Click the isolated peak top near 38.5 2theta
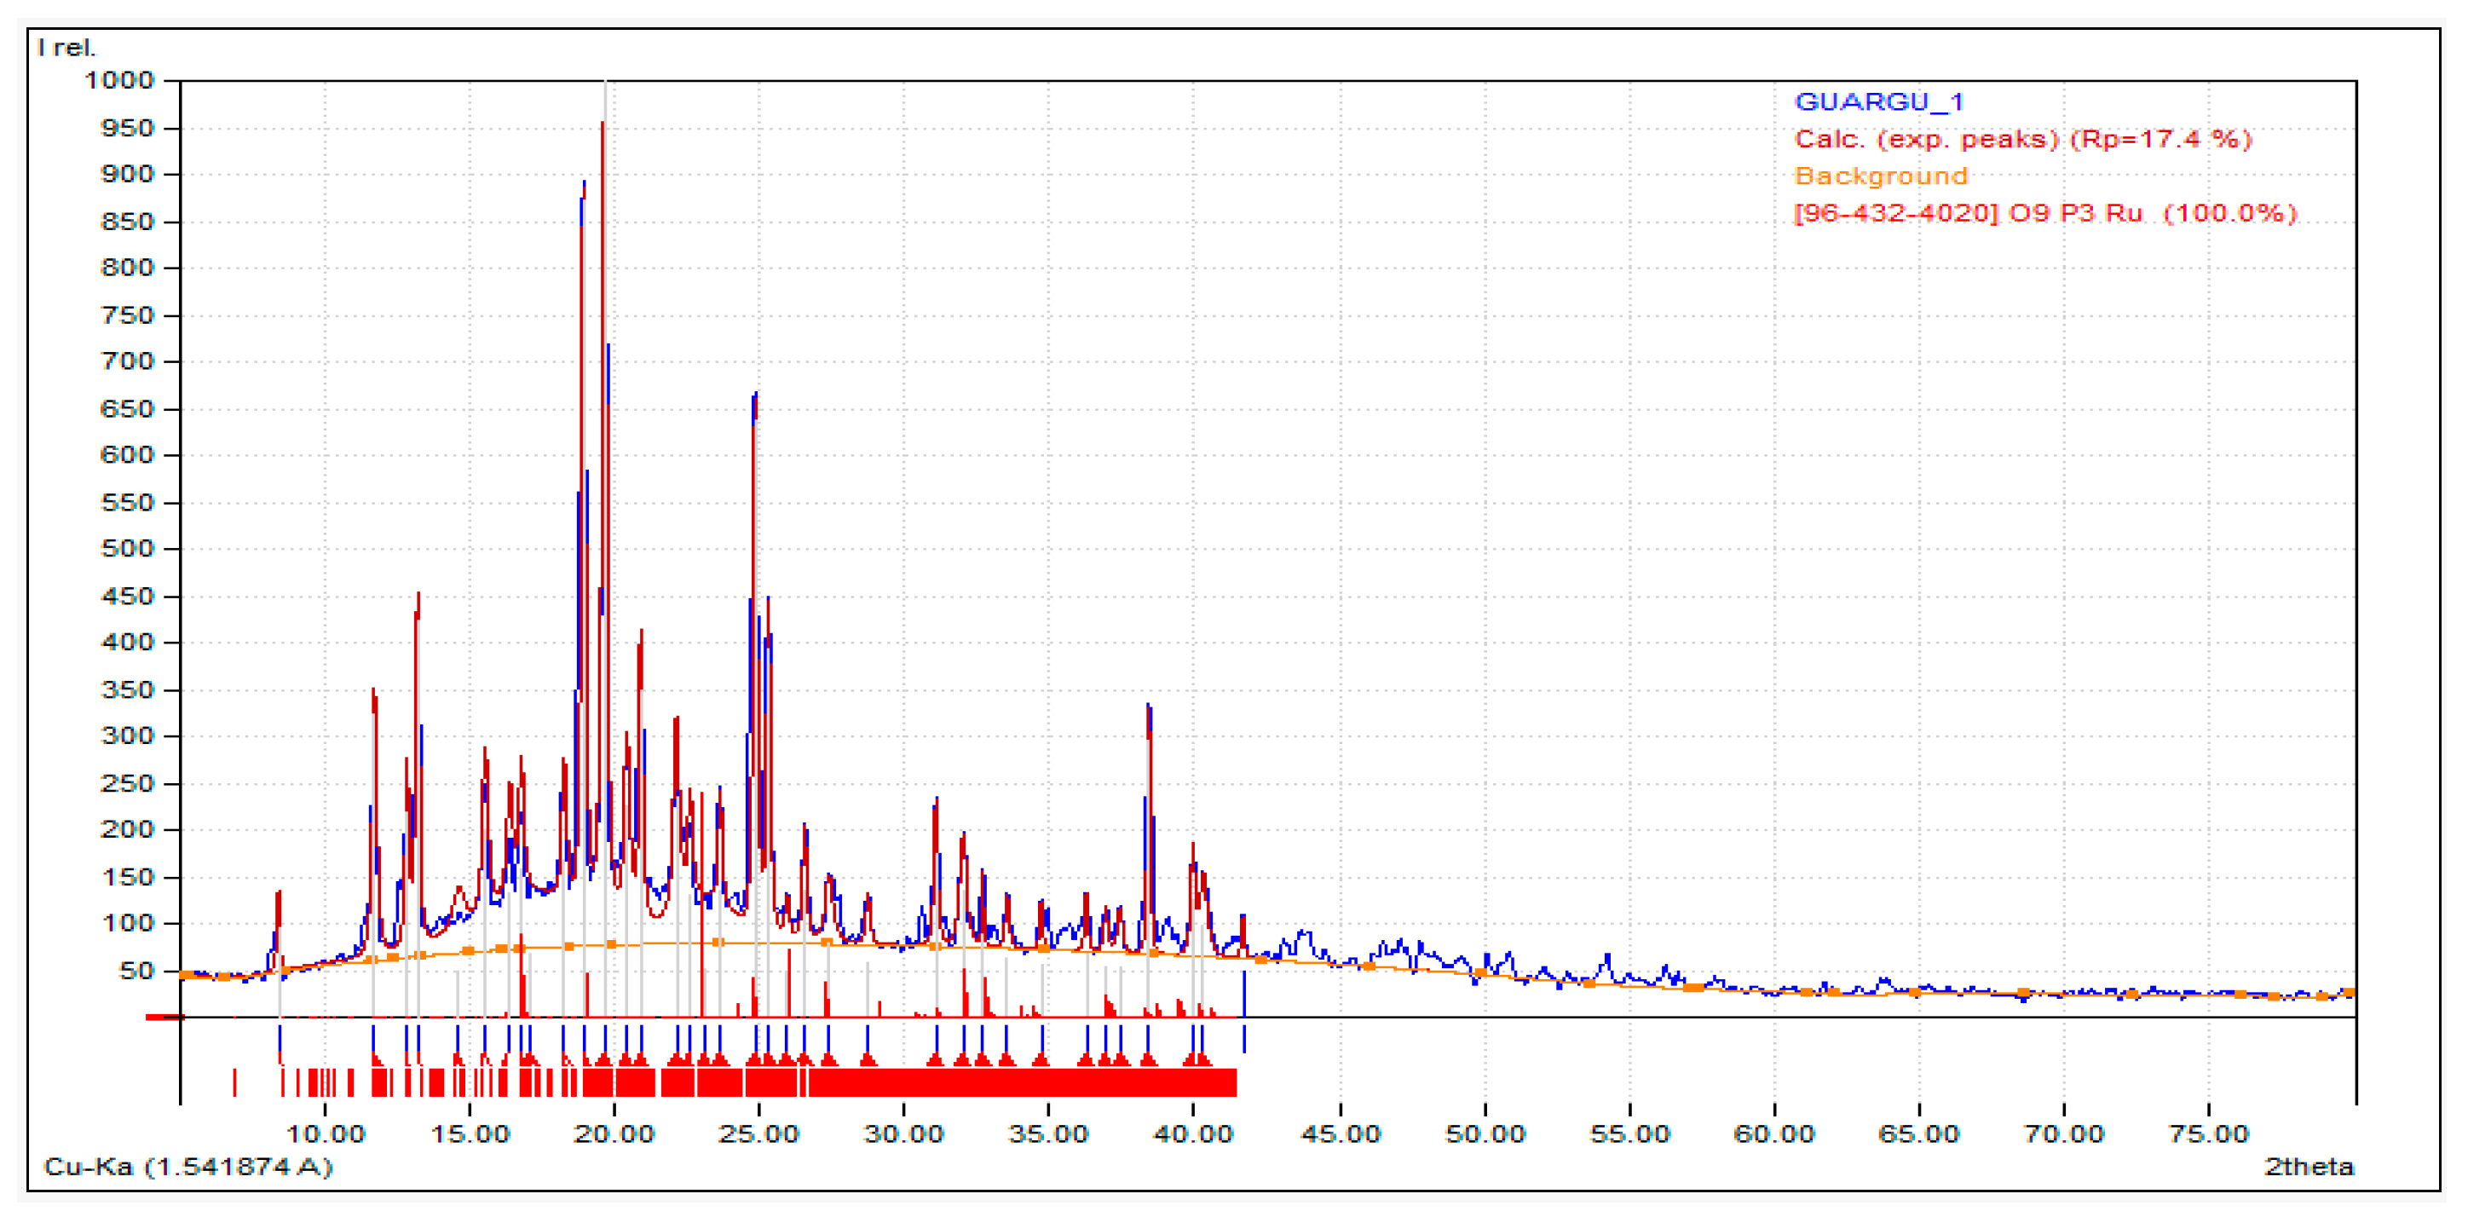Viewport: 2468px width, 1217px height. pos(1148,707)
